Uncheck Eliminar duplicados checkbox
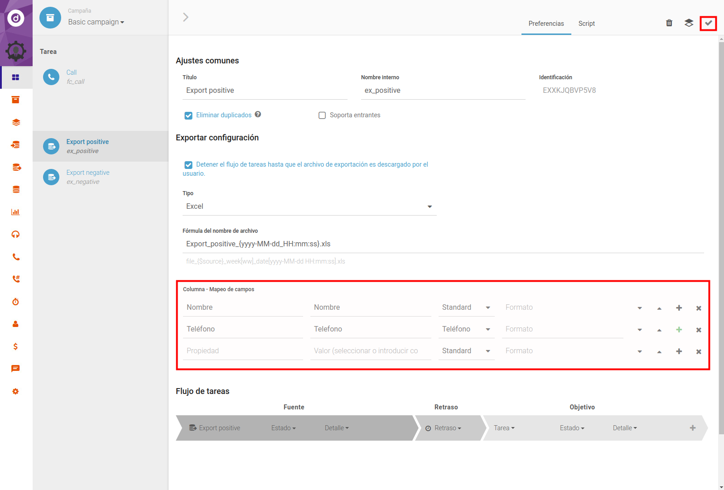This screenshot has height=490, width=724. (188, 115)
